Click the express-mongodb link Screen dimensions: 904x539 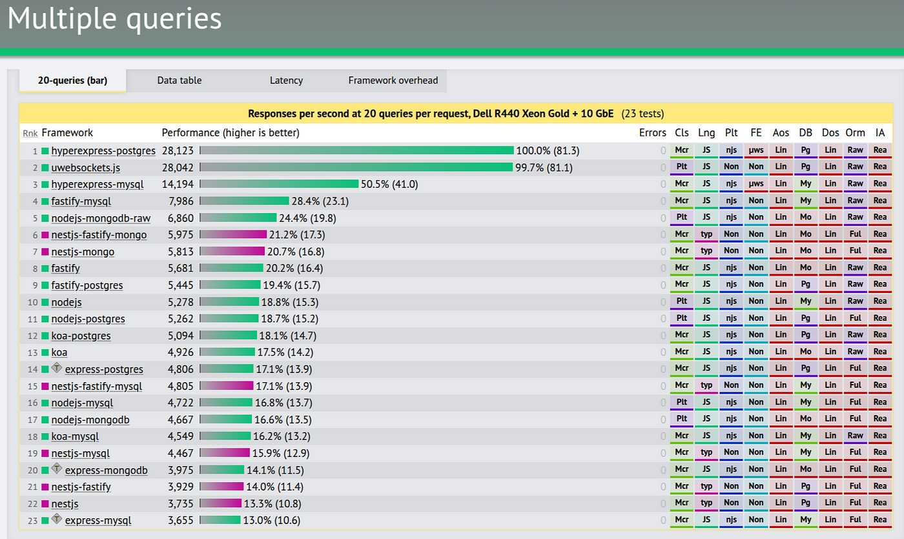pos(107,469)
